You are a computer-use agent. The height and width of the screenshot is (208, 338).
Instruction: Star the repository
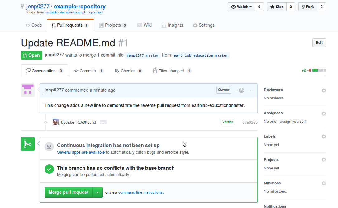click(x=277, y=7)
